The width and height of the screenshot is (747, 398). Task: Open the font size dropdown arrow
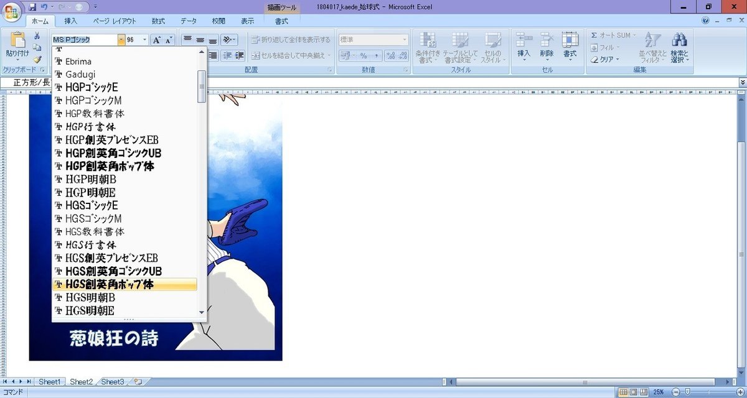(145, 40)
